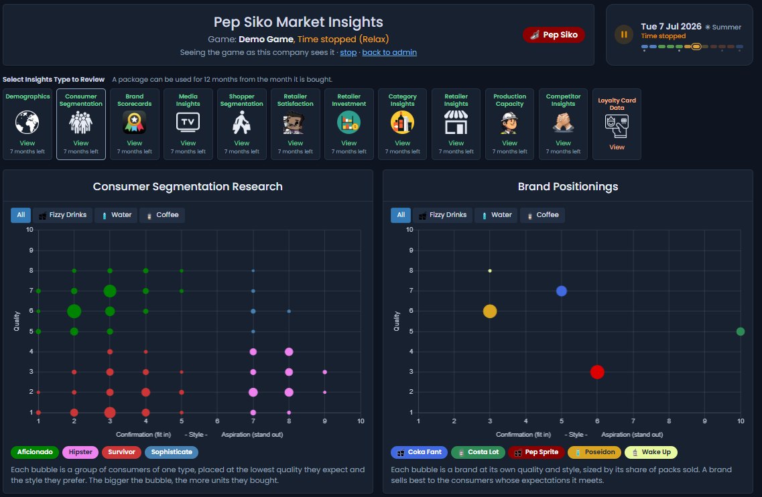
Task: Open the Competitor Insights handshake icon
Action: pyautogui.click(x=563, y=123)
